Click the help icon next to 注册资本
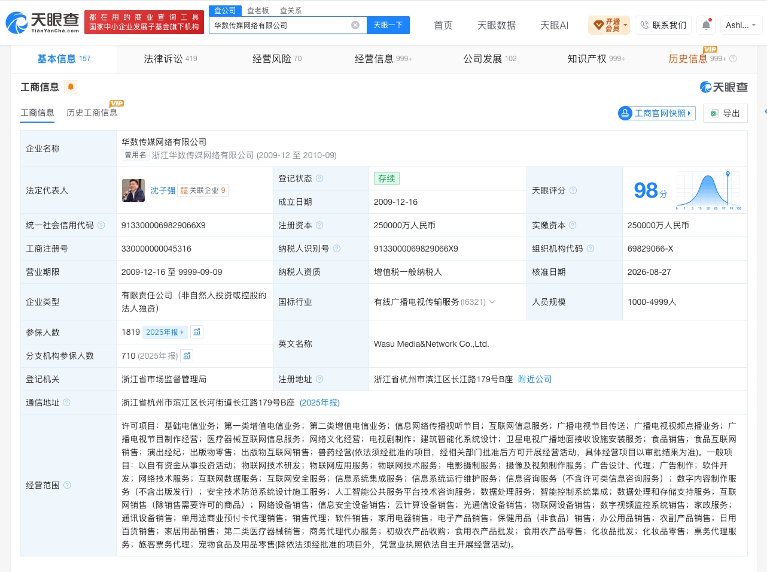This screenshot has width=767, height=572. (319, 225)
